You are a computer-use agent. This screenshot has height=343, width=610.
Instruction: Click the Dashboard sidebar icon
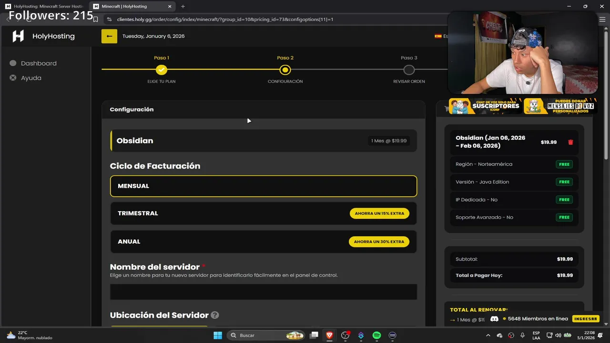(13, 63)
